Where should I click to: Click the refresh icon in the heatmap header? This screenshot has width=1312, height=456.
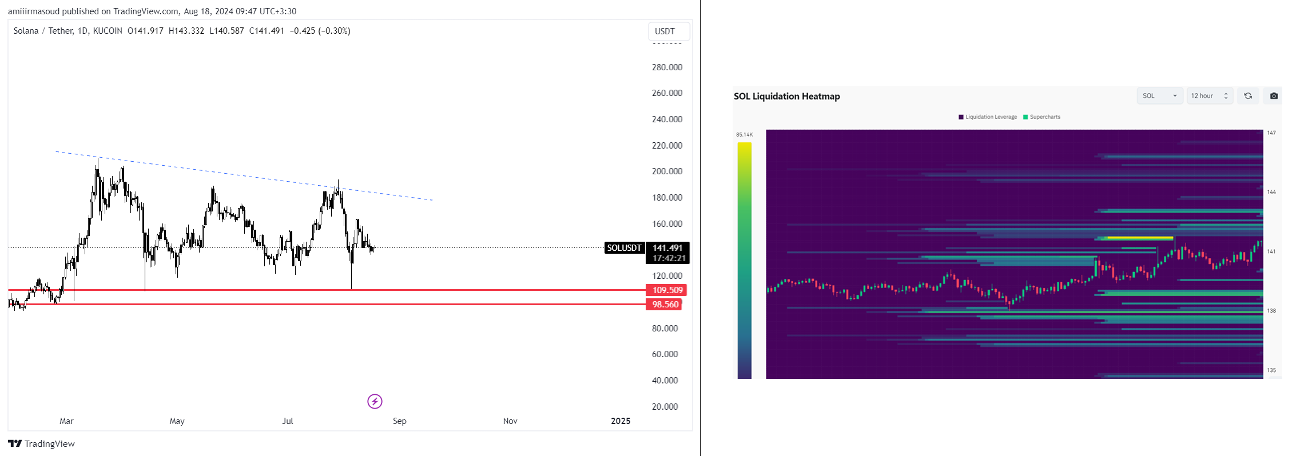coord(1248,96)
